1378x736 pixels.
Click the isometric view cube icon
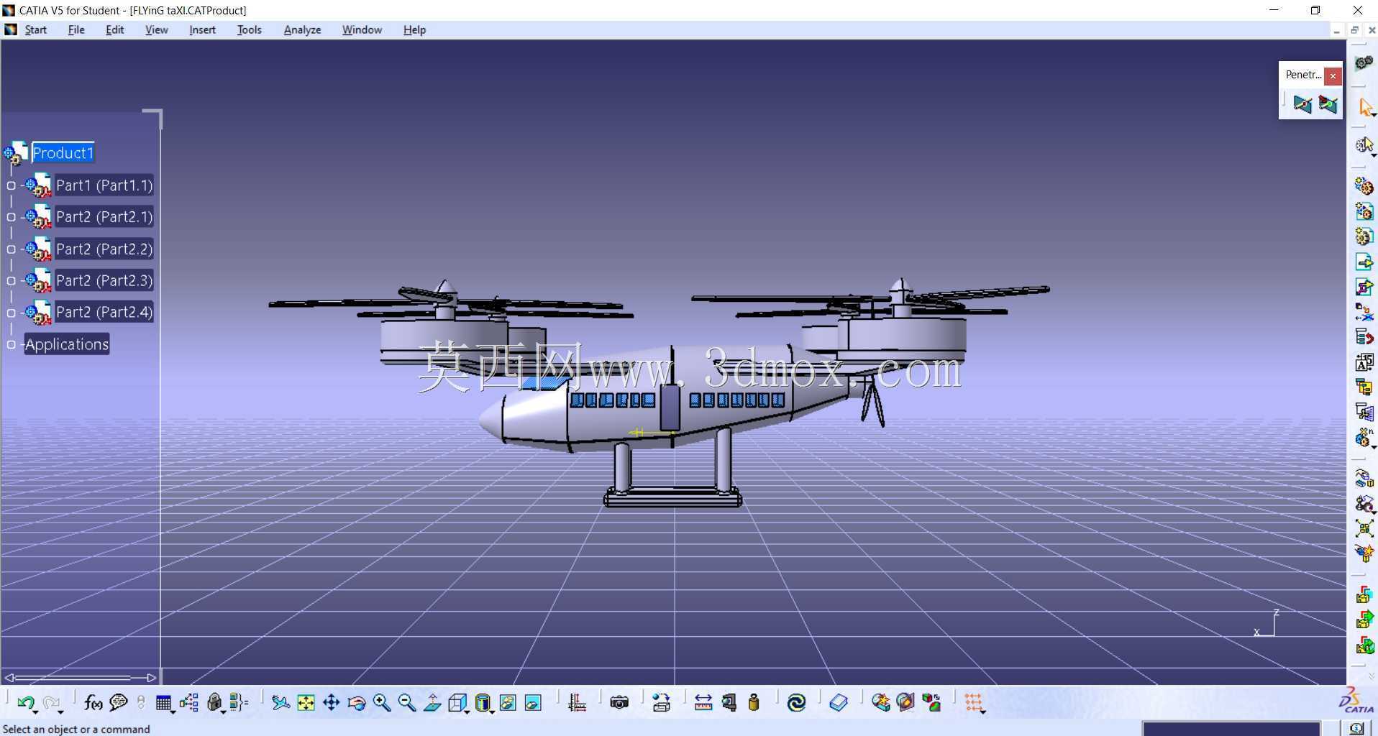[457, 703]
